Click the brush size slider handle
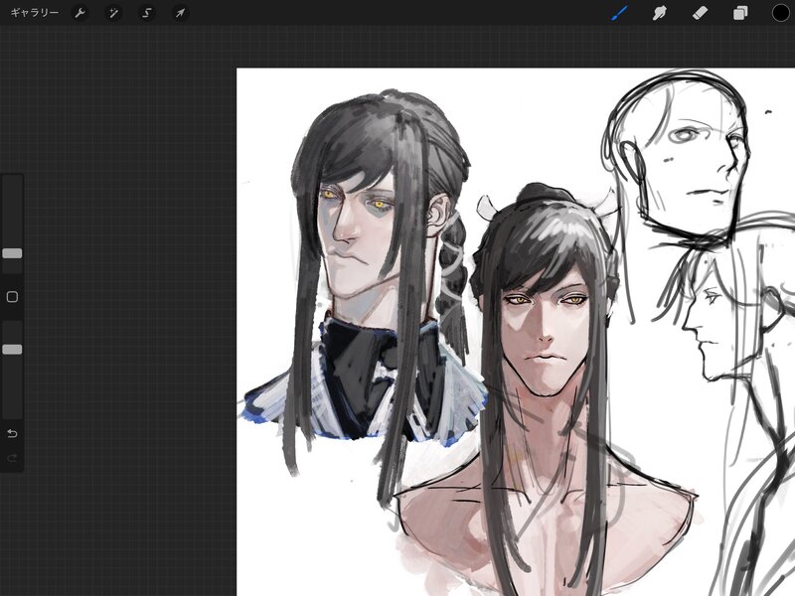Viewport: 795px width, 596px height. click(x=12, y=253)
